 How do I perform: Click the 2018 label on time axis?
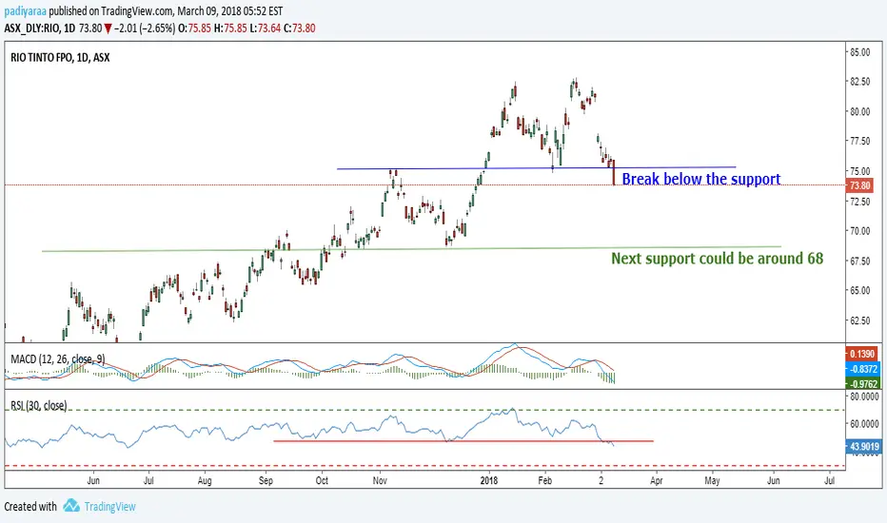pos(489,480)
